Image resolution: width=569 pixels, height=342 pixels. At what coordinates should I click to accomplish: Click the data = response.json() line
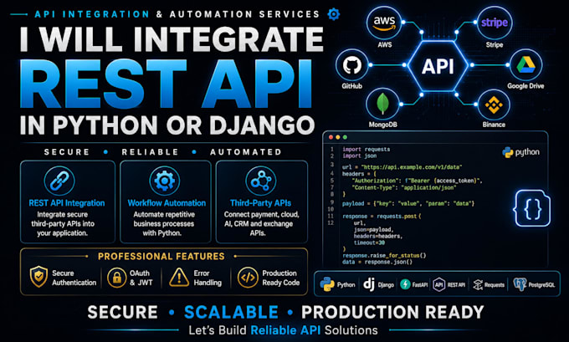point(377,262)
